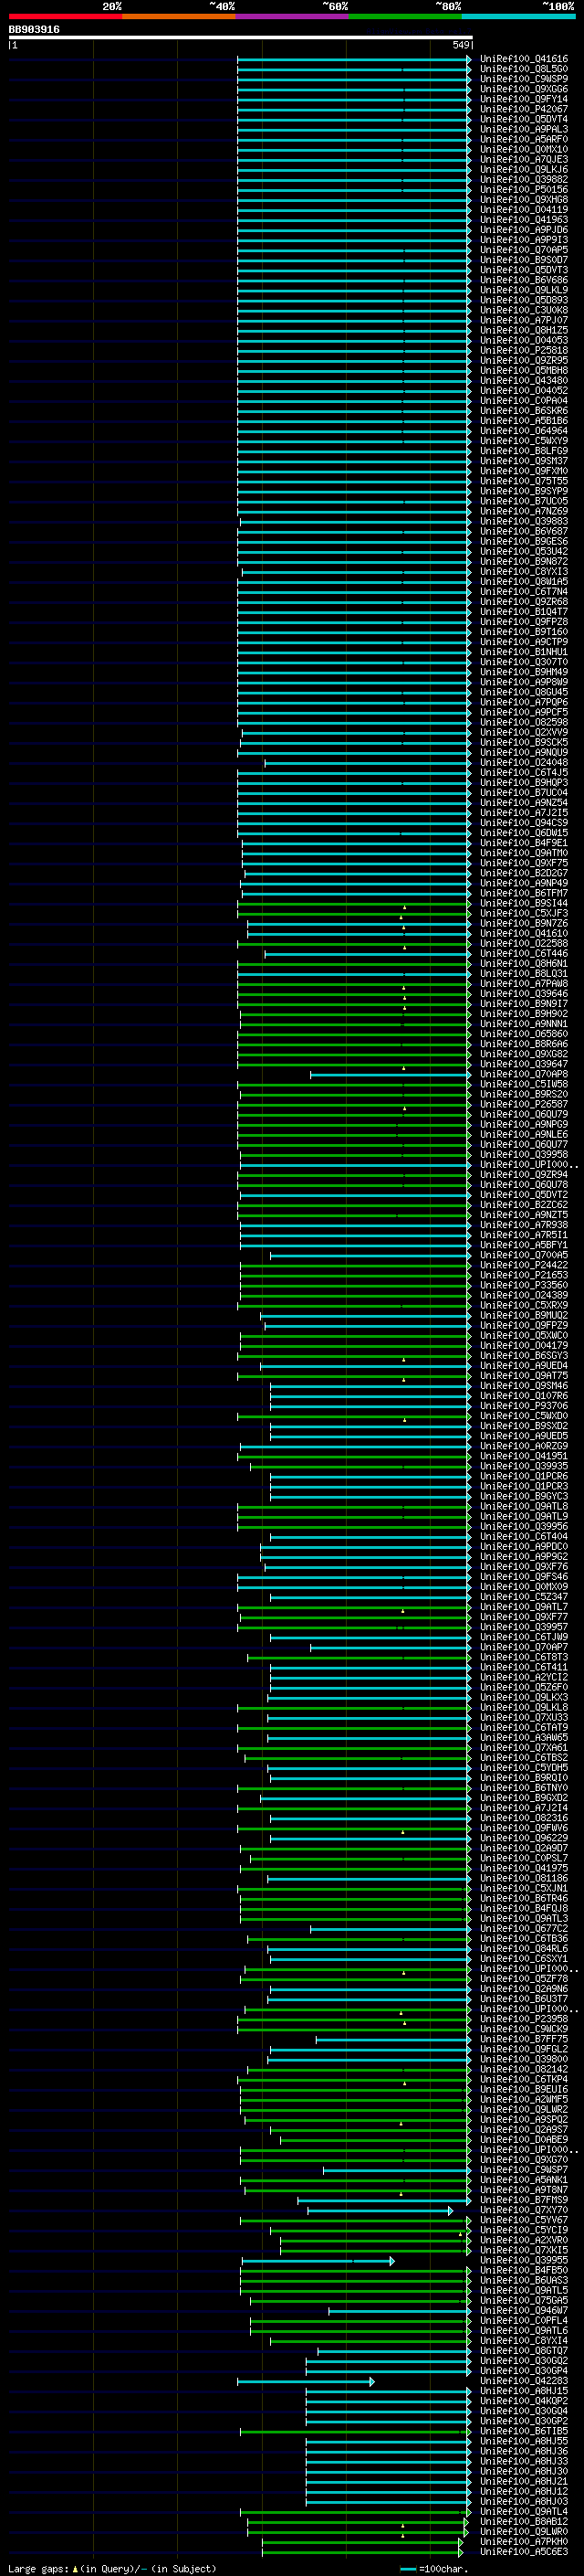Click the UniRef100_P33560 label

tap(523, 1285)
